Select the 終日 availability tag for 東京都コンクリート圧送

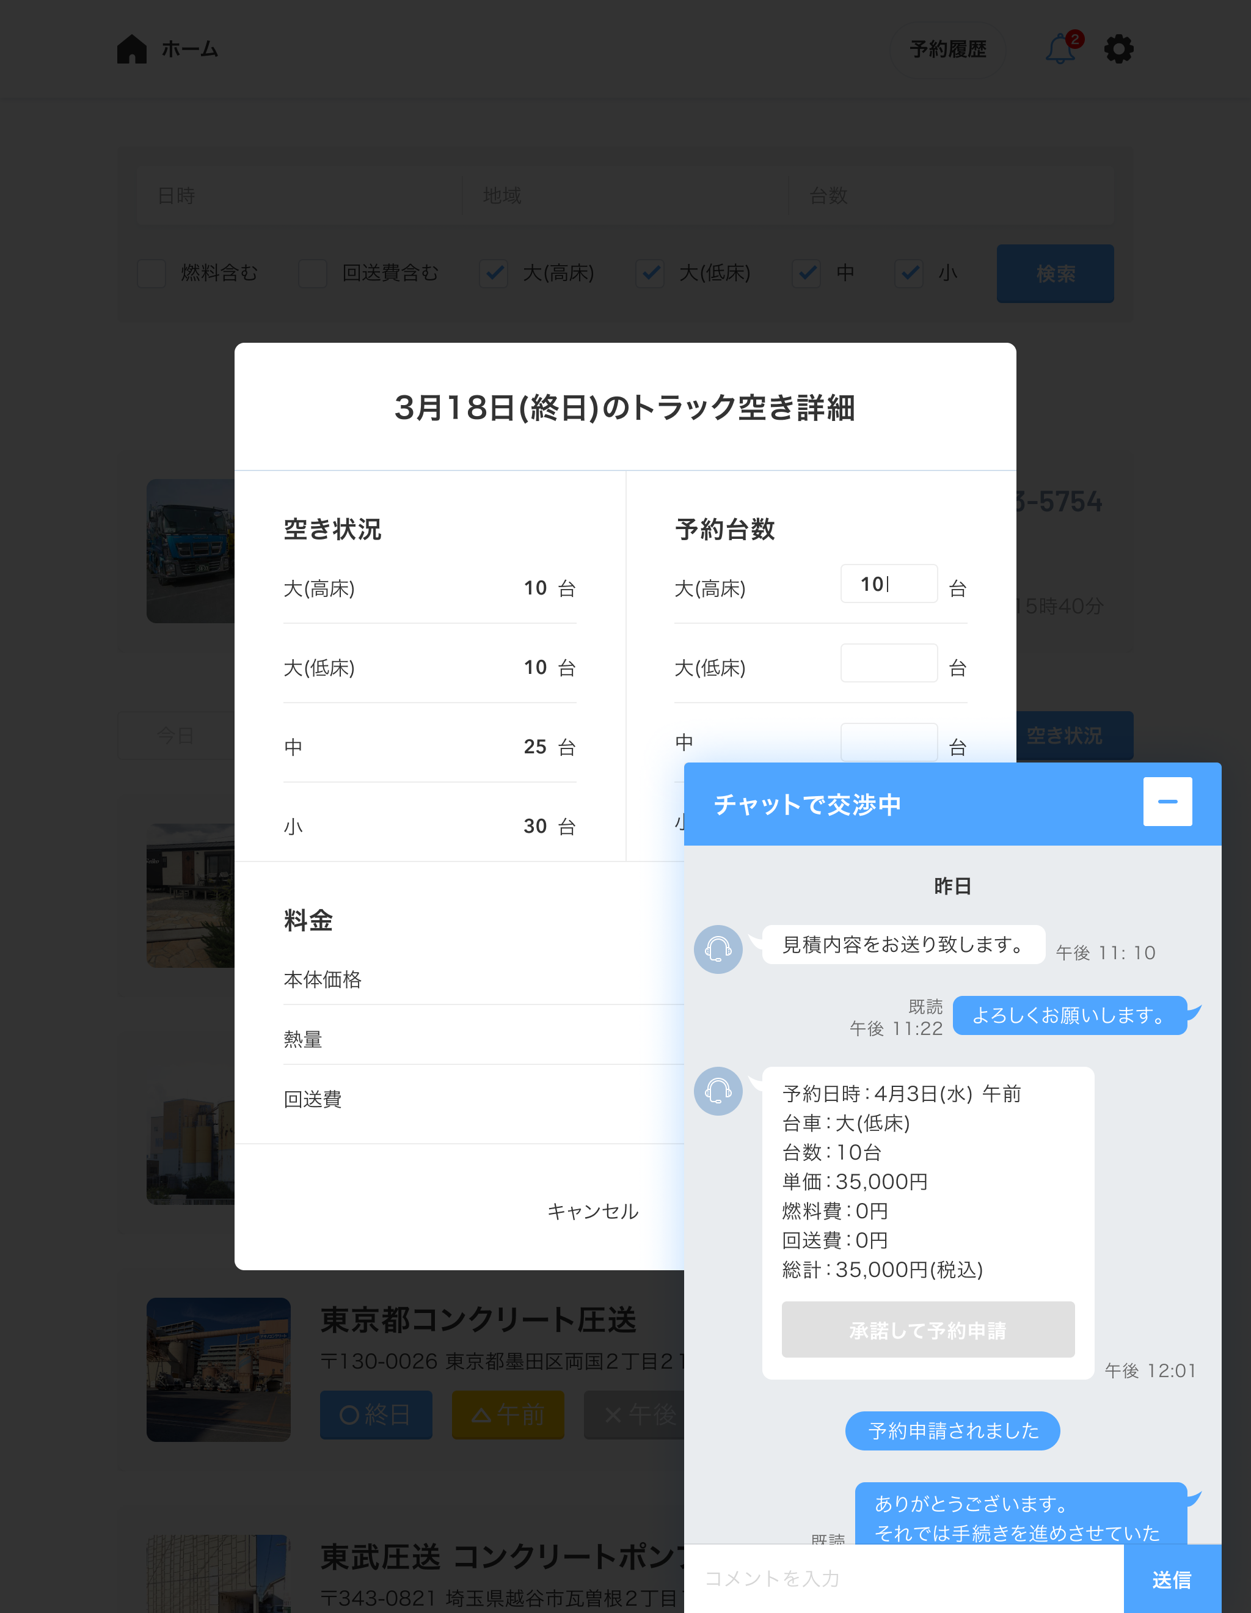(376, 1415)
